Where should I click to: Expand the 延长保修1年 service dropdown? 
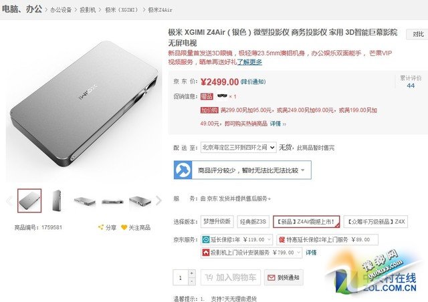(x=237, y=239)
